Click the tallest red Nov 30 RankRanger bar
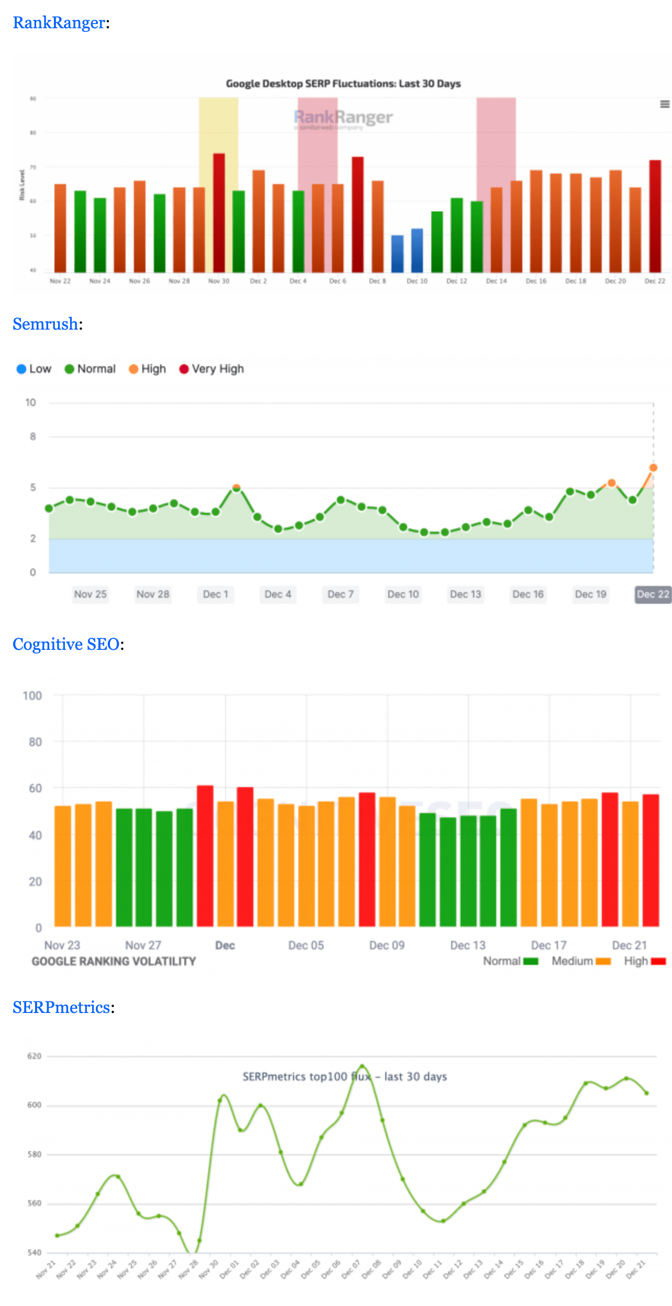This screenshot has width=672, height=1306. 219,213
